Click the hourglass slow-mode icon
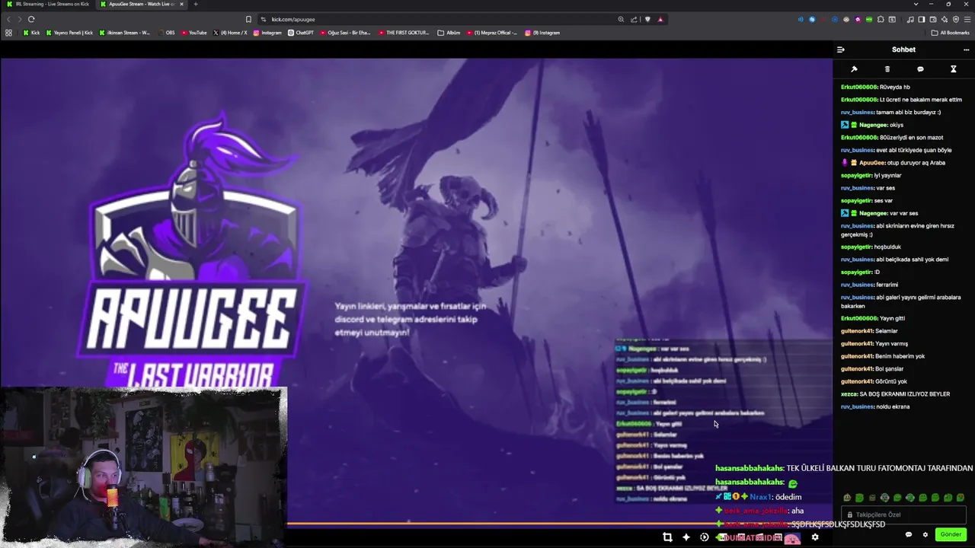The width and height of the screenshot is (975, 548). 953,69
